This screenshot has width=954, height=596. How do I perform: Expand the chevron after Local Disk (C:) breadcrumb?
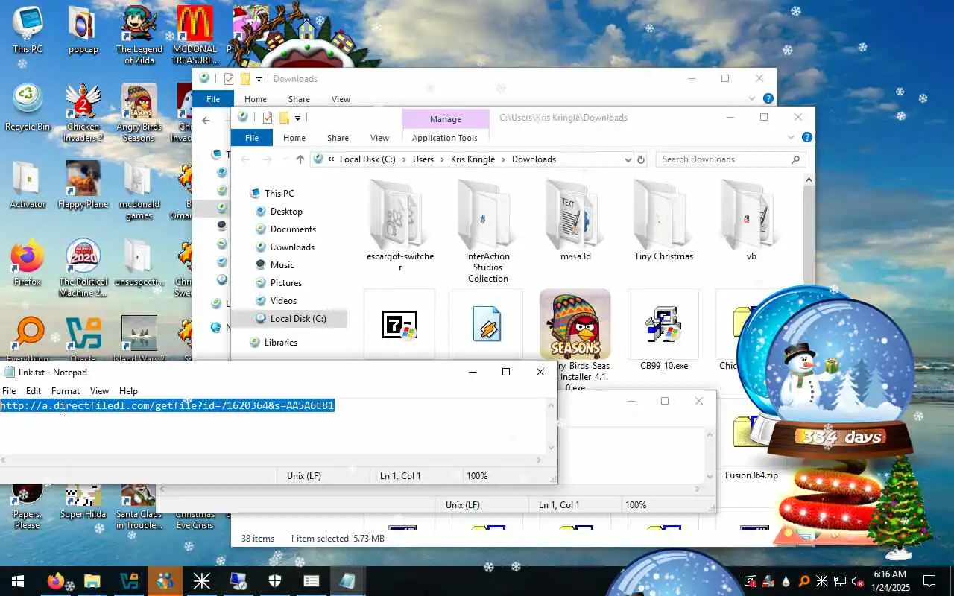click(x=404, y=159)
